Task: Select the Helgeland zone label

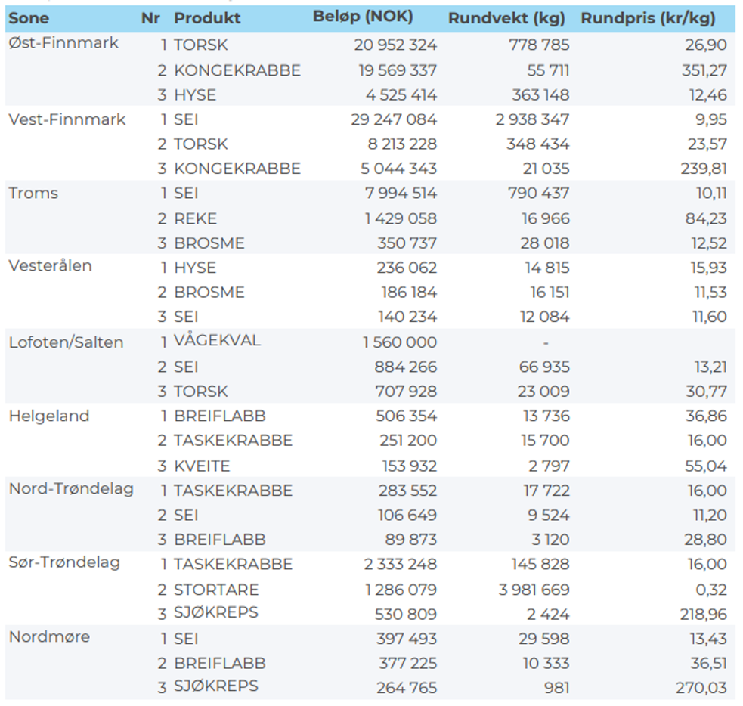Action: [x=48, y=416]
